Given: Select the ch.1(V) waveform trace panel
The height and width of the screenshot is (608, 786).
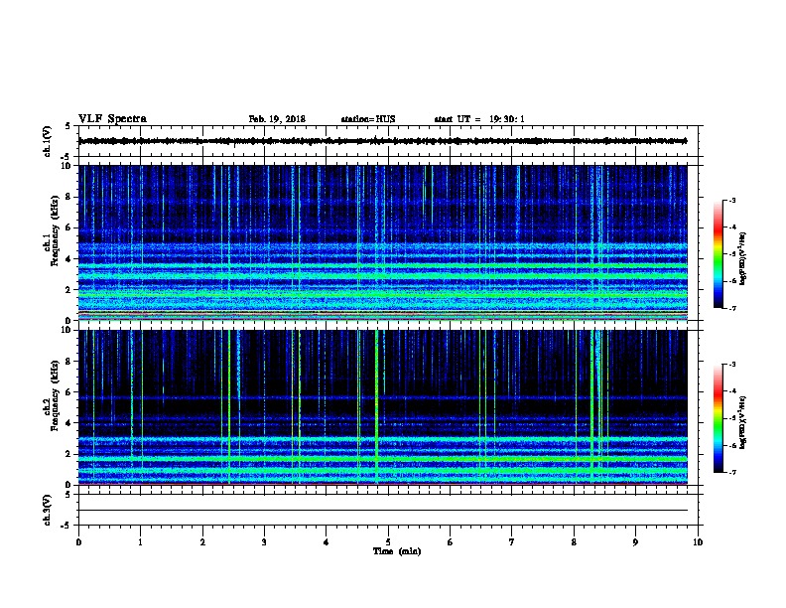Looking at the screenshot, I should click(x=390, y=141).
